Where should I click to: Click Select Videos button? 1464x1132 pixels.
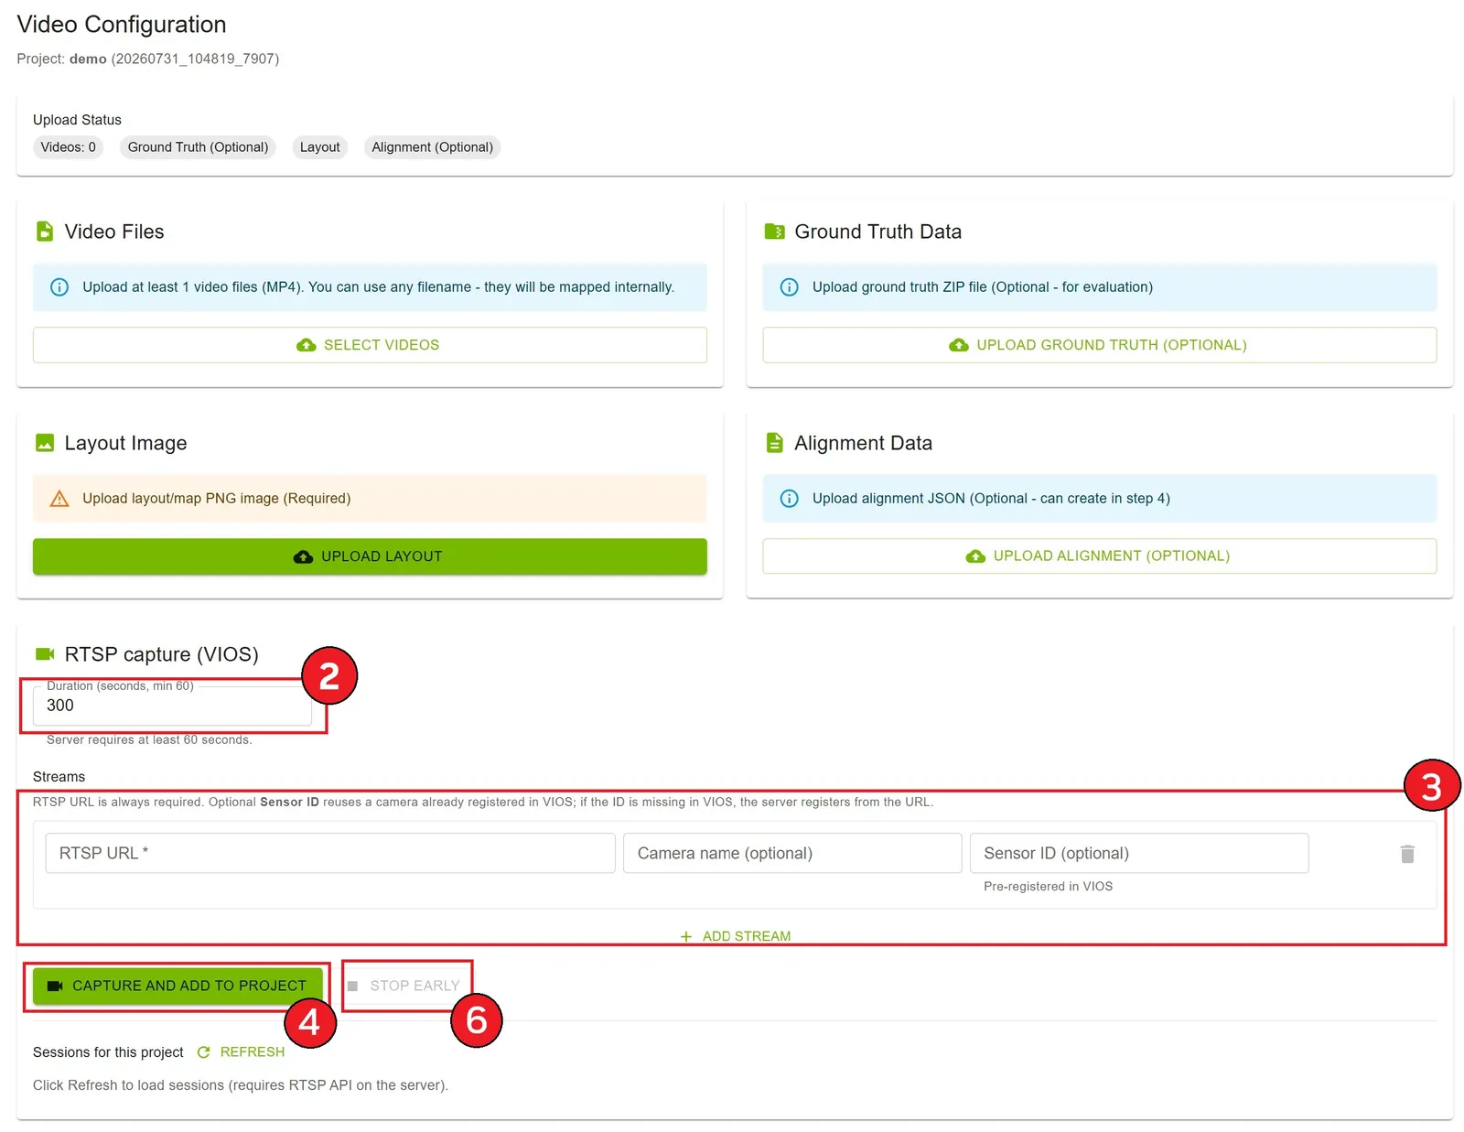[370, 345]
